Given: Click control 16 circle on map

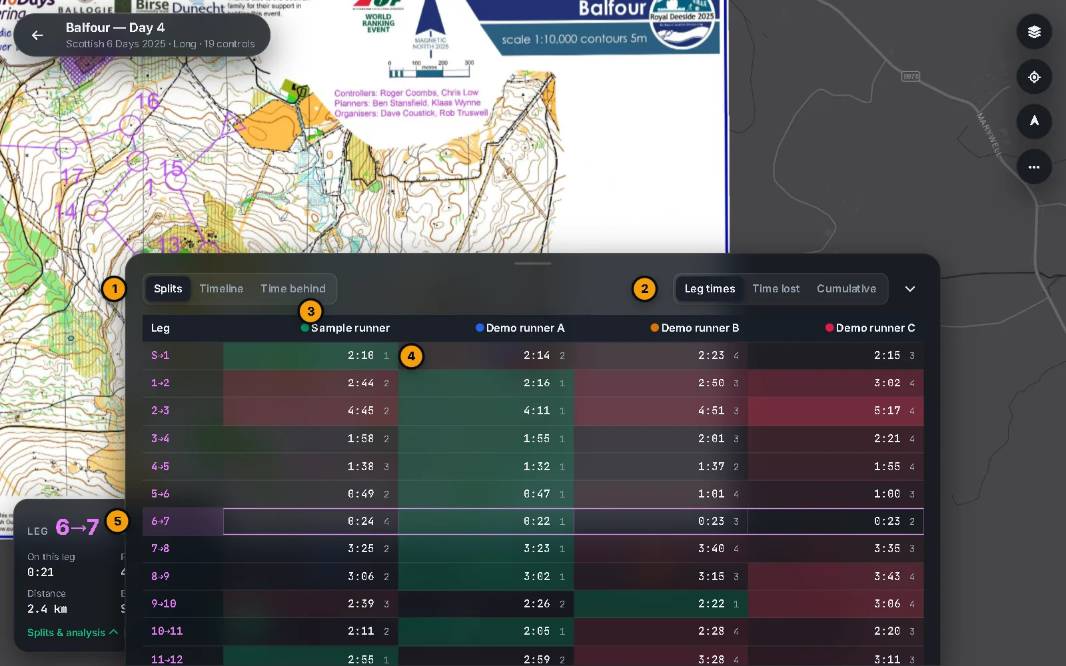Looking at the screenshot, I should tap(130, 125).
